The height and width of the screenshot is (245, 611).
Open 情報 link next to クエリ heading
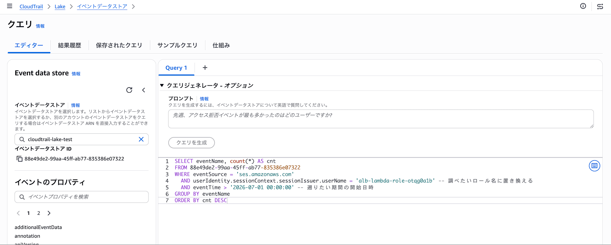click(x=40, y=26)
